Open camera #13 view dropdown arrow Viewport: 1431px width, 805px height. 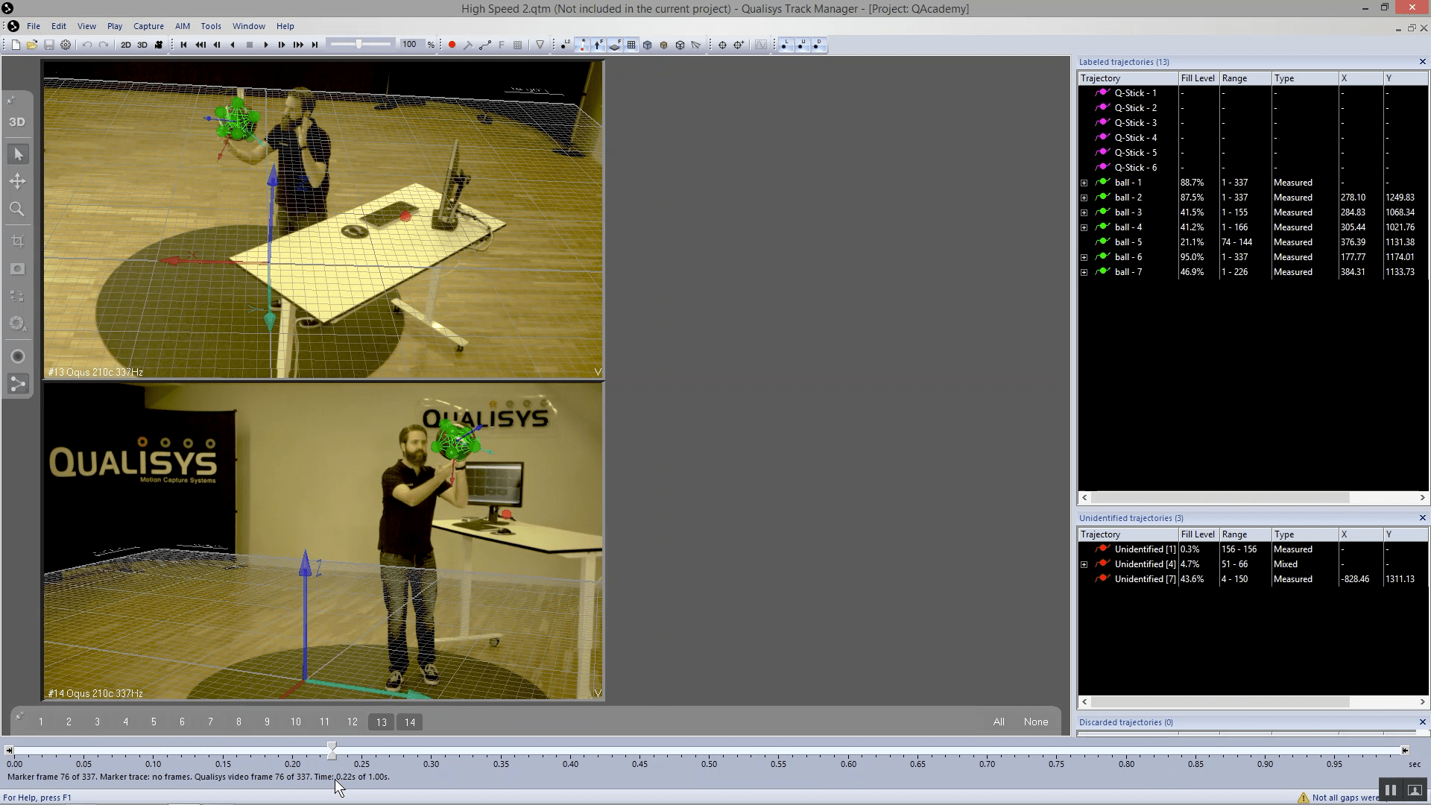598,371
